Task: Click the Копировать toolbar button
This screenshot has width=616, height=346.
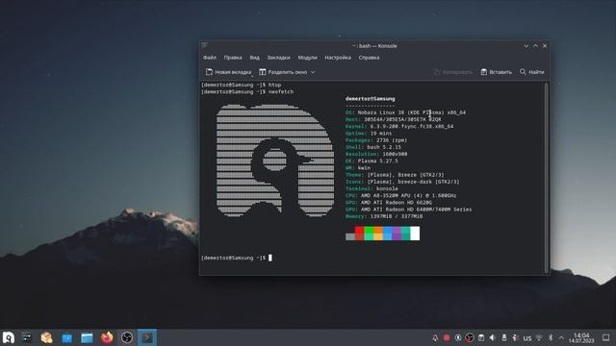Action: click(x=453, y=72)
